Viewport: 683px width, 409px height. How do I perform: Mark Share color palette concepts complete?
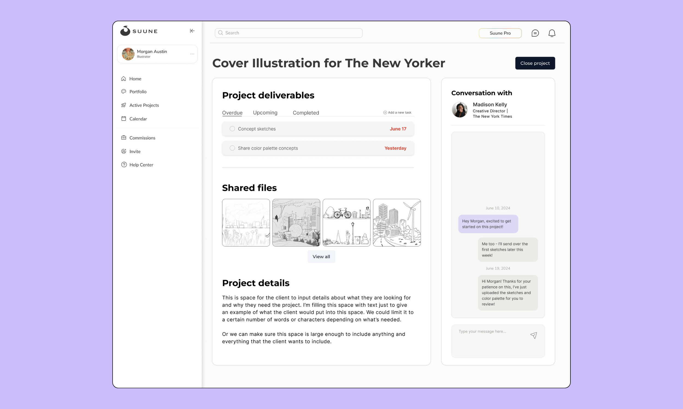pyautogui.click(x=232, y=148)
